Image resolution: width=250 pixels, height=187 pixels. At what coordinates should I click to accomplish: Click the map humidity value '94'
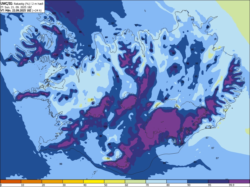(x=109, y=60)
